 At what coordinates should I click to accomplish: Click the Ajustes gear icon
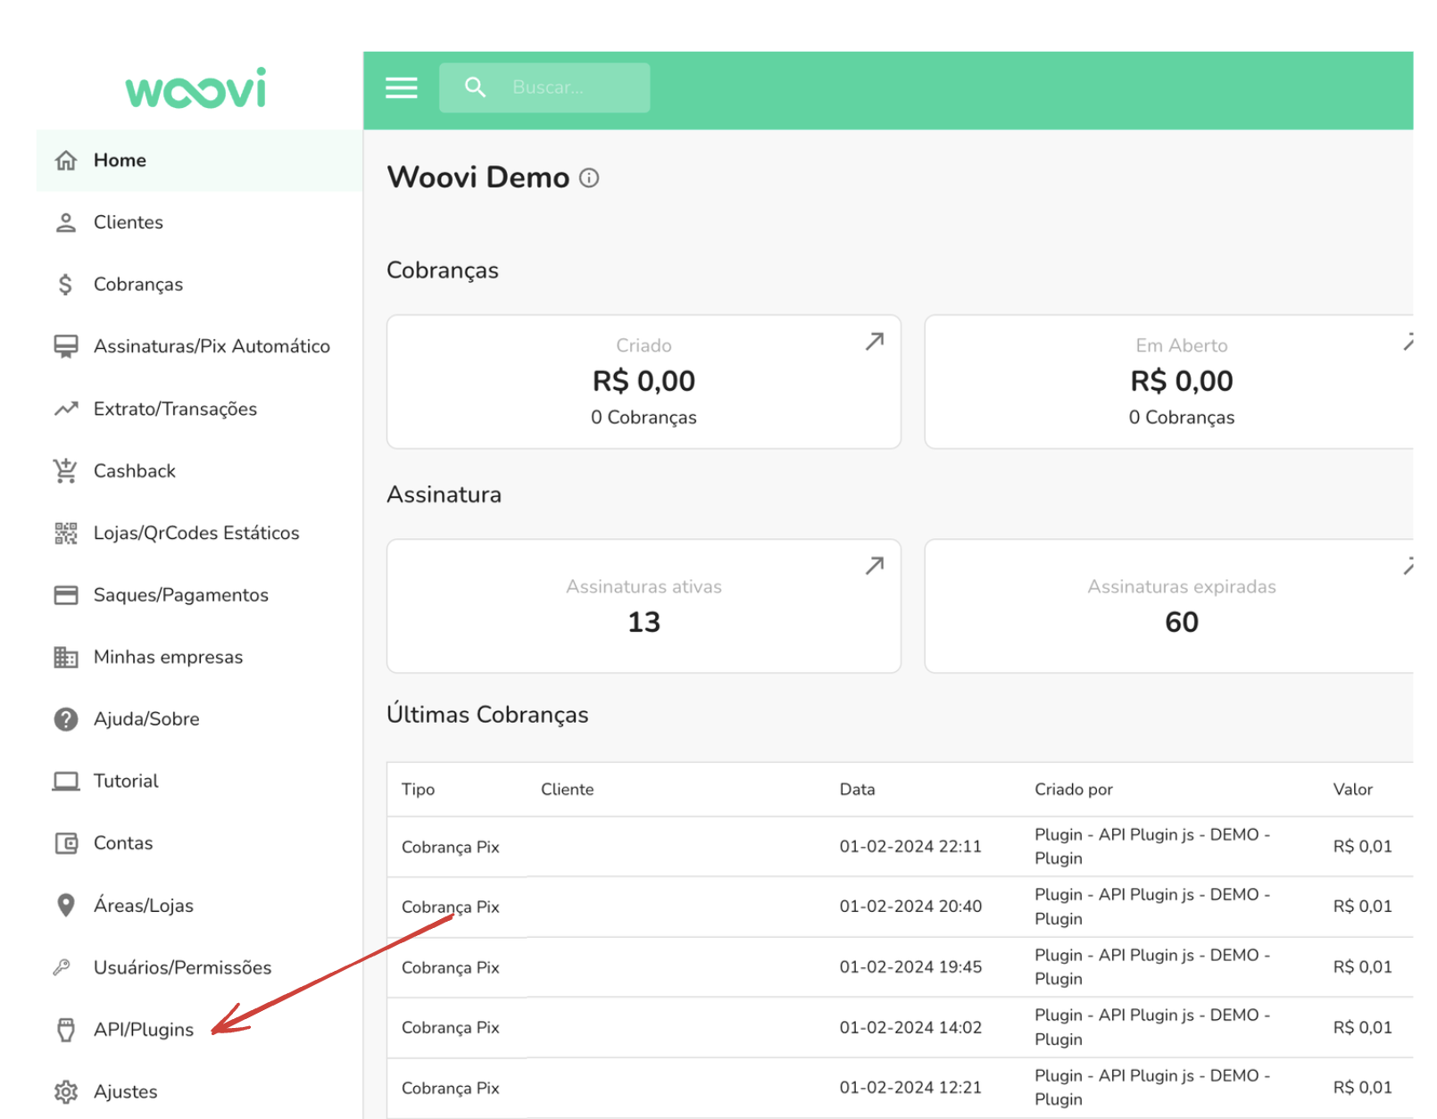click(65, 1091)
